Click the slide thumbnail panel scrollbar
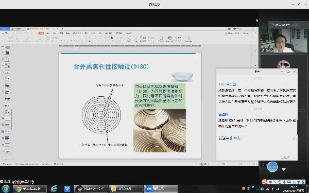The image size is (309, 193). 11,120
